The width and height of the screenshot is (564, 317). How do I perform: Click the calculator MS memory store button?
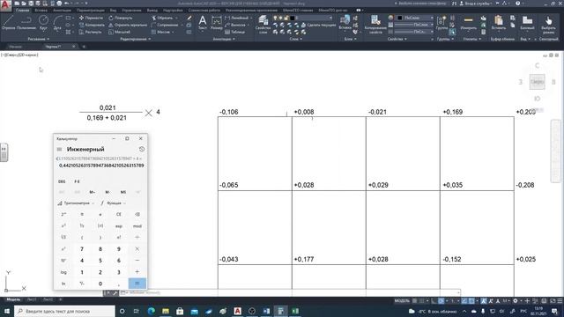[x=123, y=192]
